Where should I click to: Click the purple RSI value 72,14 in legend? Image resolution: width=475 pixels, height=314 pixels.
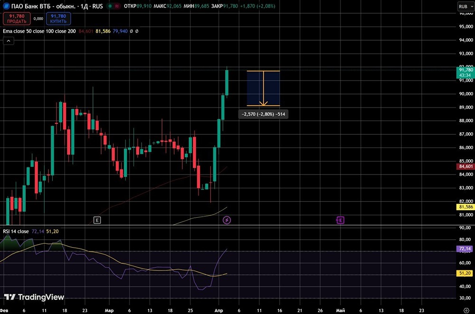(x=38, y=231)
